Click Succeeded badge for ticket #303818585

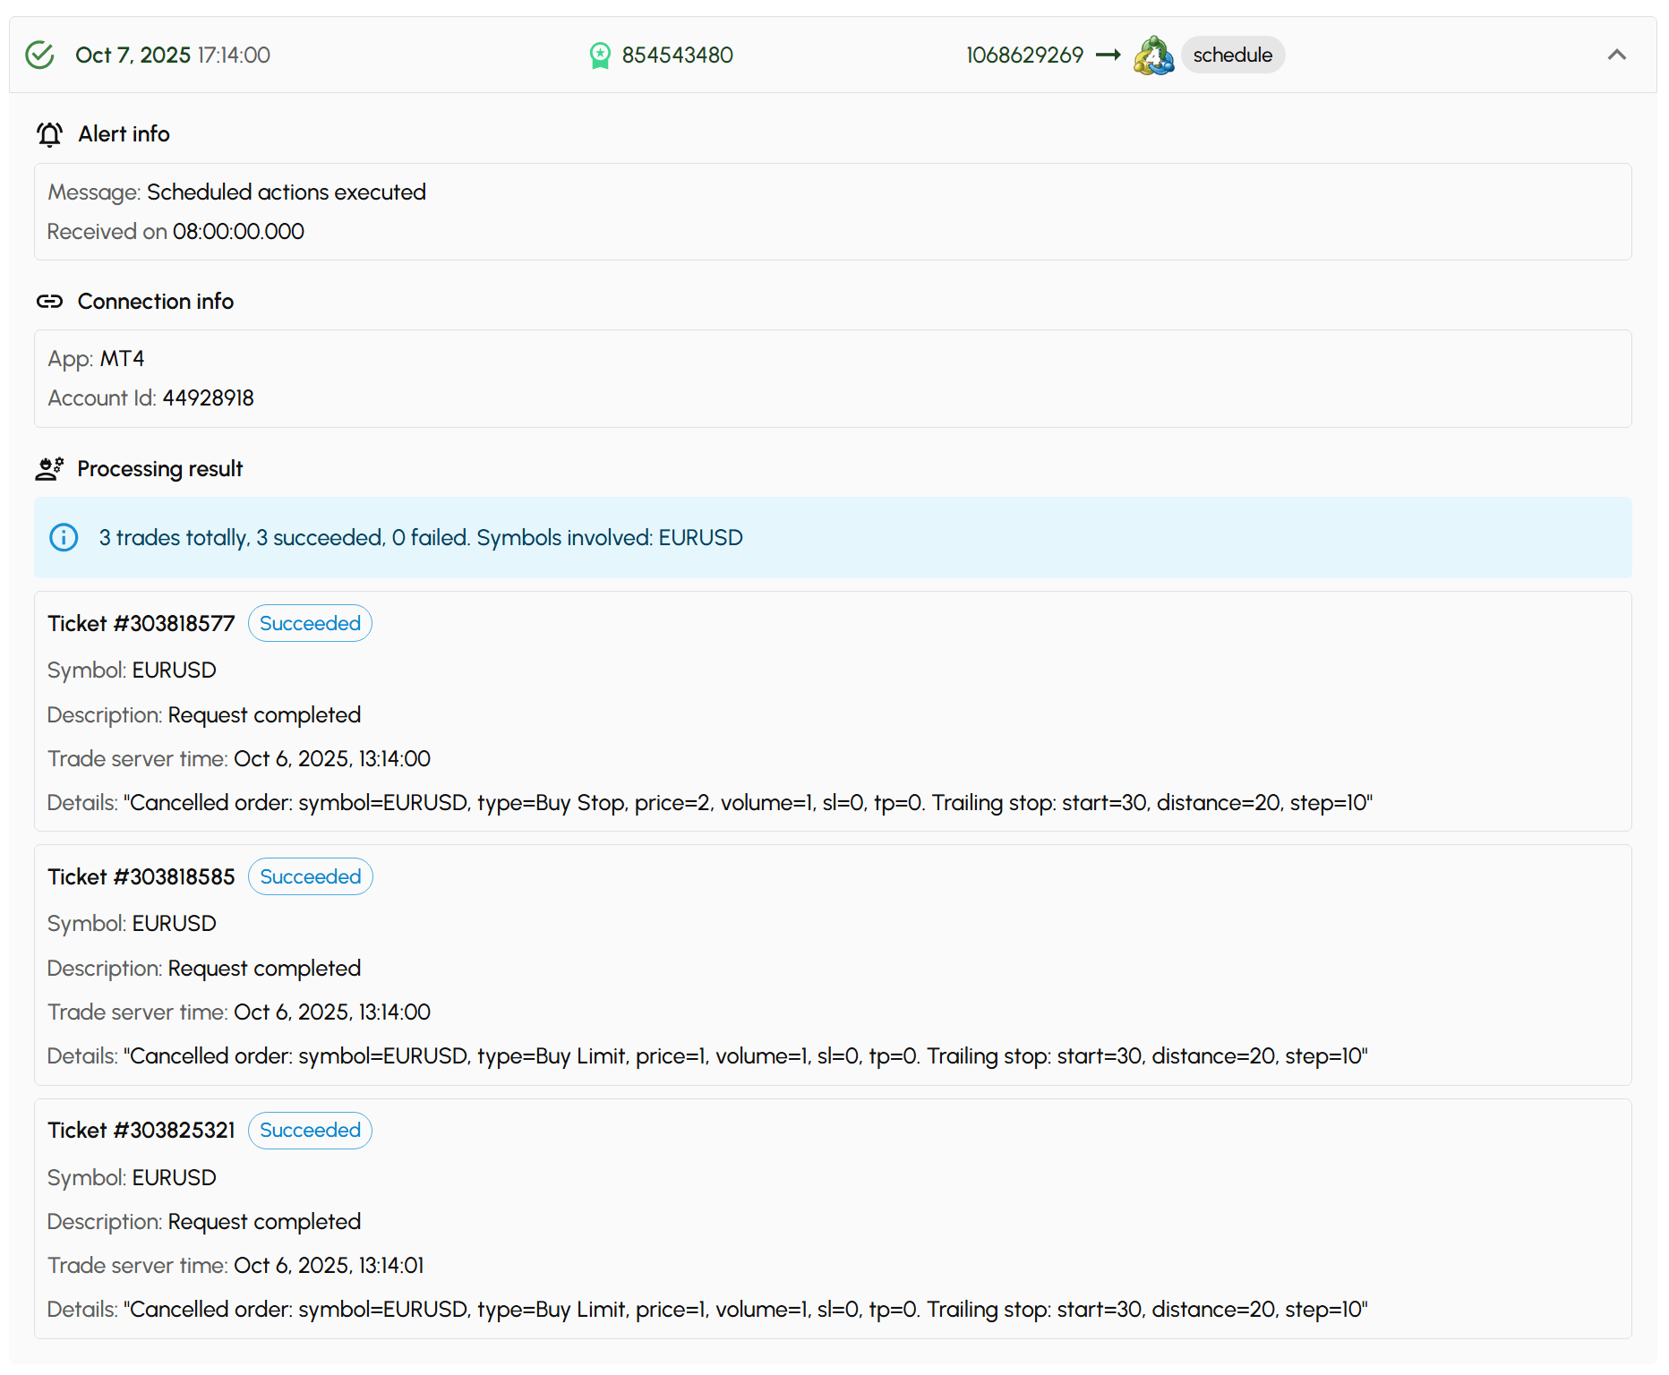point(310,877)
